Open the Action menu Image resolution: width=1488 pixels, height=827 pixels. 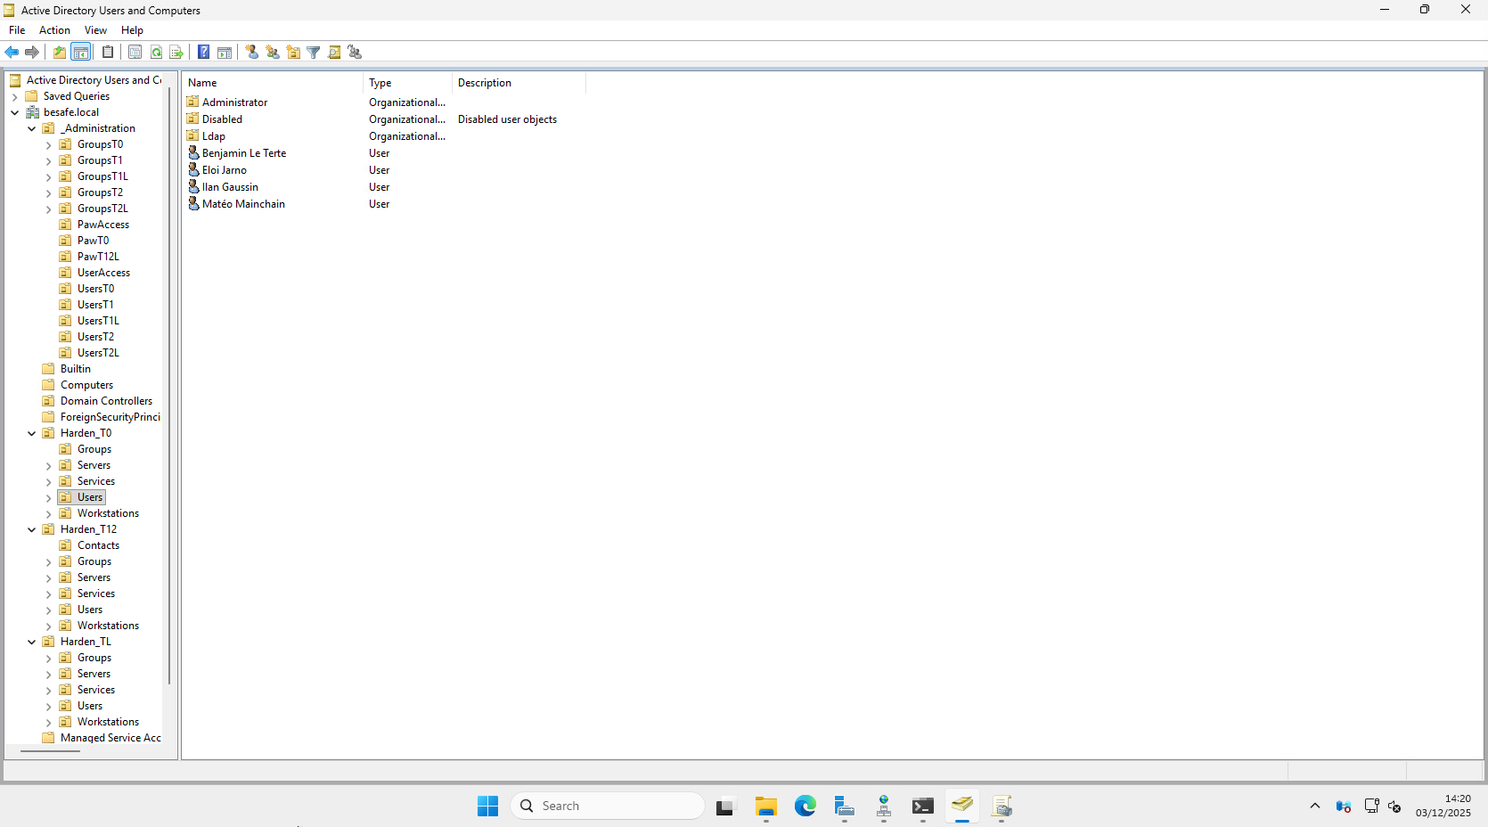[x=54, y=30]
